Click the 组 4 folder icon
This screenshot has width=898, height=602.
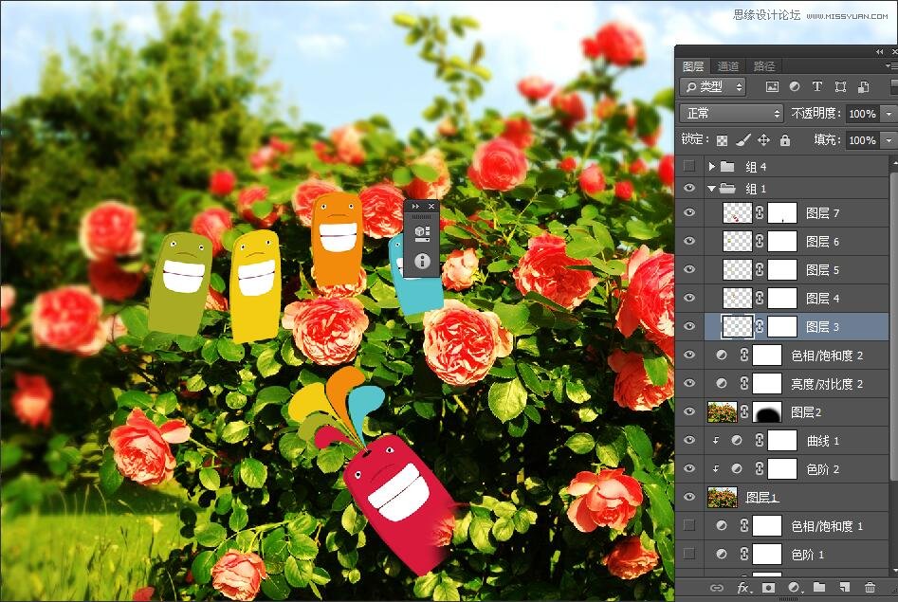point(727,166)
